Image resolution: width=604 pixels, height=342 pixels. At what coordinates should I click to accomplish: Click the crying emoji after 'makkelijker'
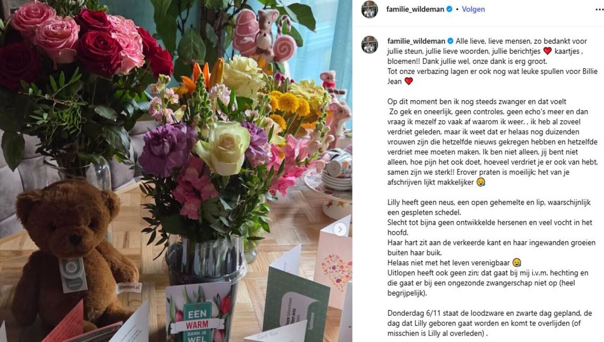click(x=481, y=182)
